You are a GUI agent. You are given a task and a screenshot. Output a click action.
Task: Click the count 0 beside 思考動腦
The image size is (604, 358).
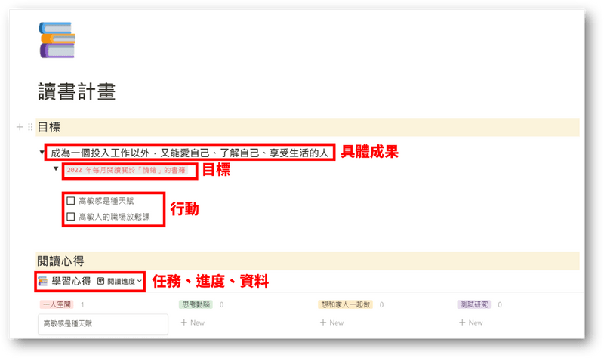pos(221,305)
